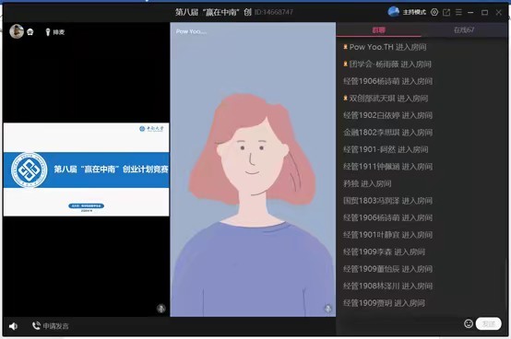Open the 主持模式 host mode selector

pos(414,12)
